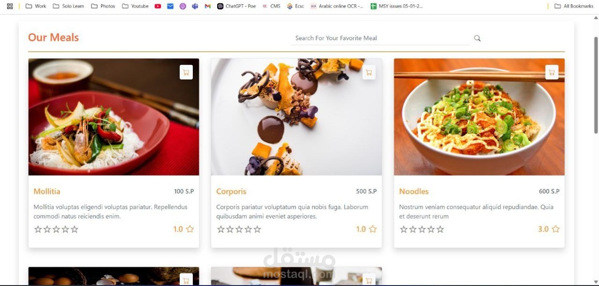The width and height of the screenshot is (599, 286).
Task: Click the search magnifier icon
Action: 477,38
